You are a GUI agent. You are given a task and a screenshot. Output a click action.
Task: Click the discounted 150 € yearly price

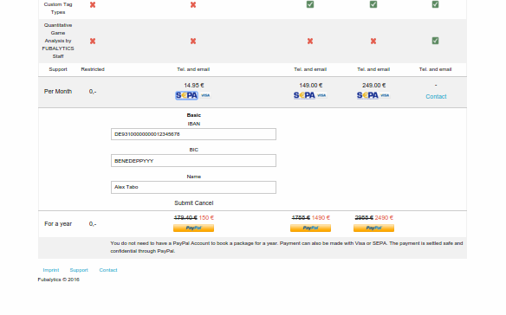206,218
